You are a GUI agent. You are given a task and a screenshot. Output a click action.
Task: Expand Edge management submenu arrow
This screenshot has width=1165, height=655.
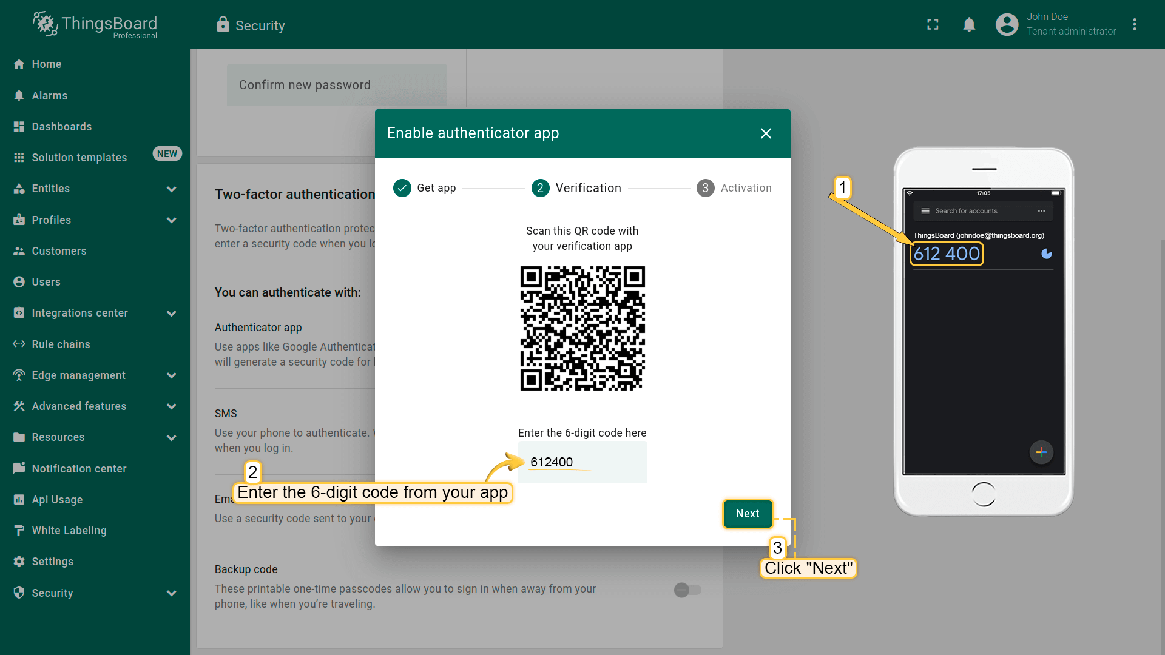click(172, 375)
